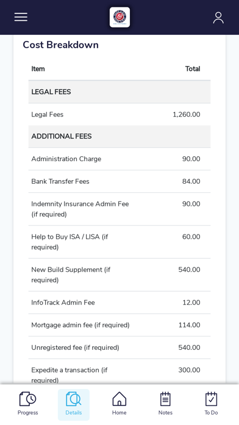
Task: Tap the InfoTrack Admin Fee row
Action: (x=120, y=302)
